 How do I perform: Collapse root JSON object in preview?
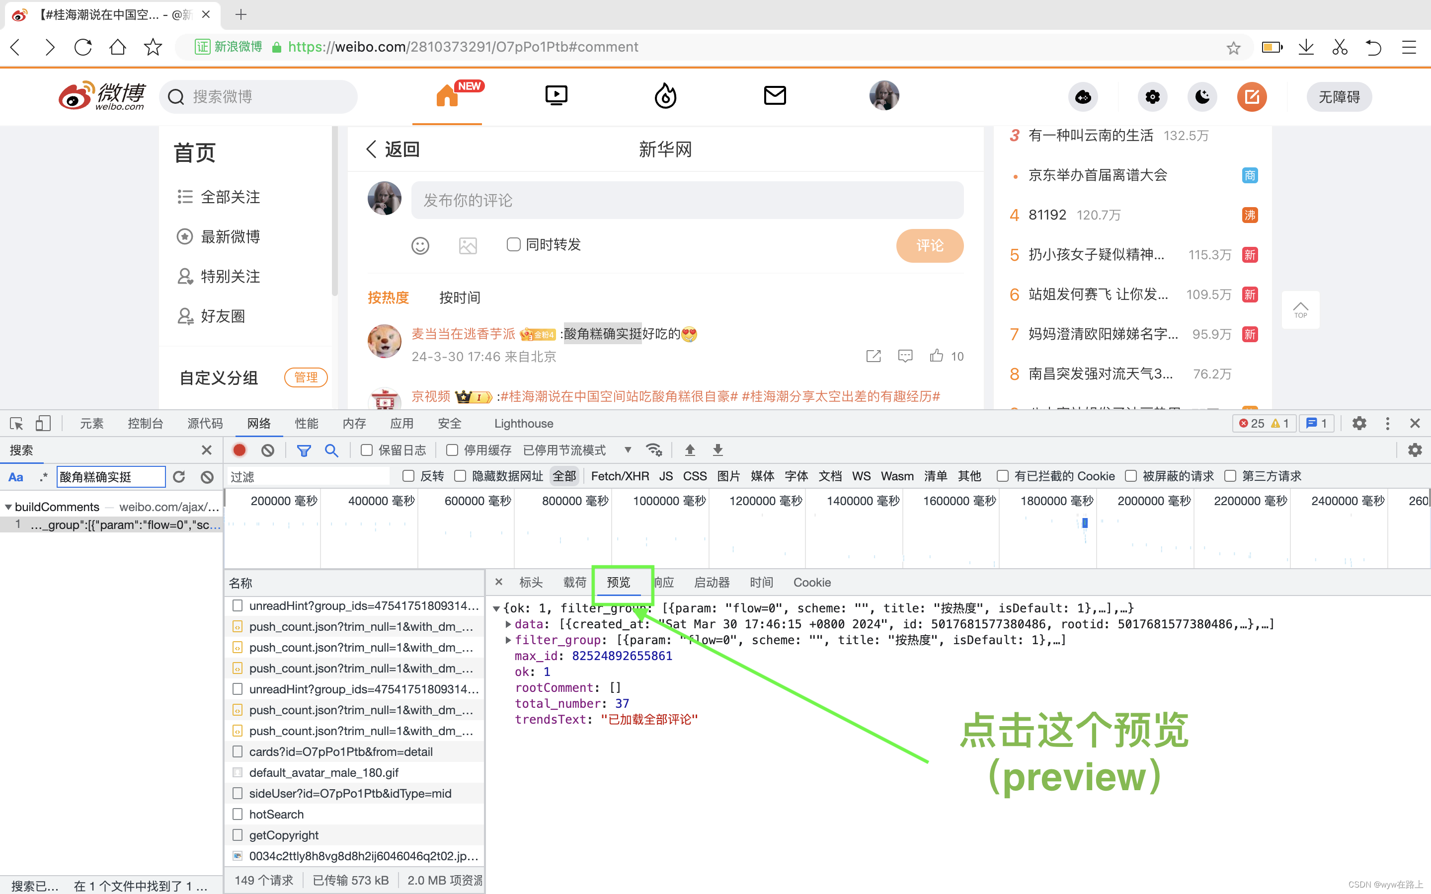[x=497, y=608]
